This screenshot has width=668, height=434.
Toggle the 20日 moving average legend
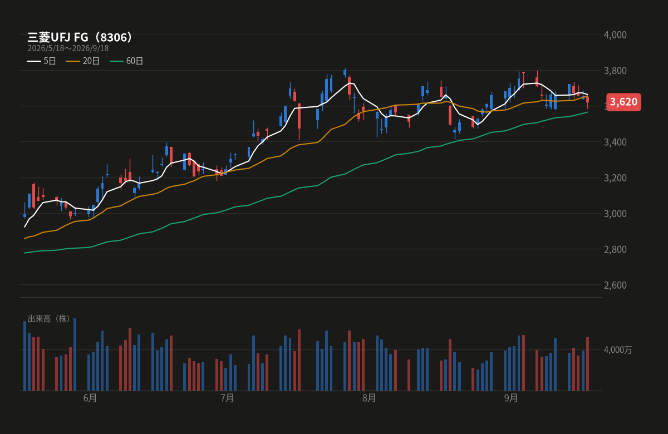point(83,61)
